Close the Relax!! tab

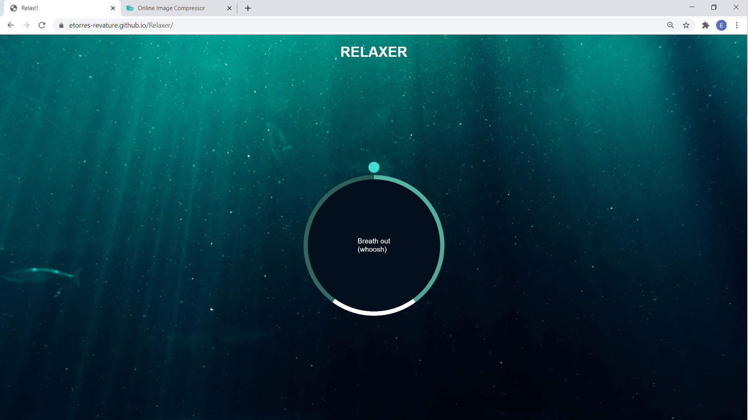click(113, 8)
